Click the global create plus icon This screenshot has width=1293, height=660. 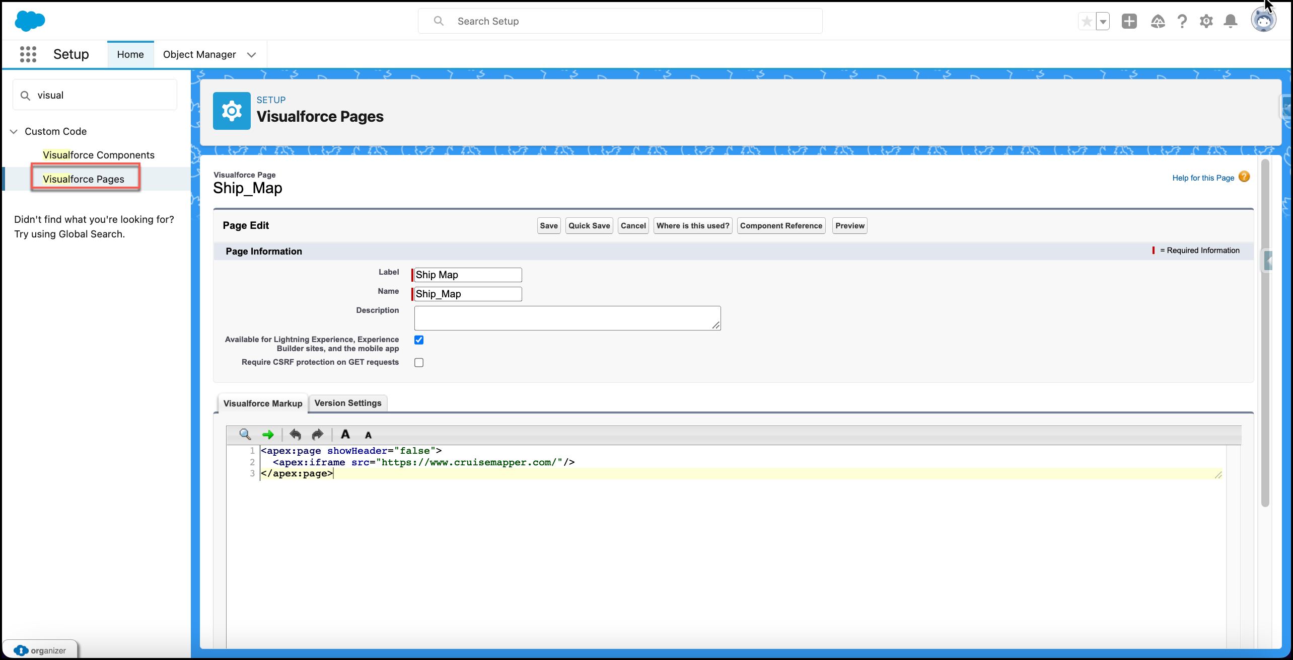[1129, 21]
